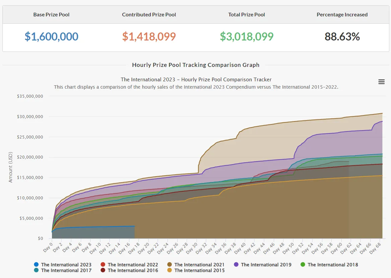Viewport: 391px width, 278px height.
Task: Click the Percentage Increased heading
Action: 342,15
